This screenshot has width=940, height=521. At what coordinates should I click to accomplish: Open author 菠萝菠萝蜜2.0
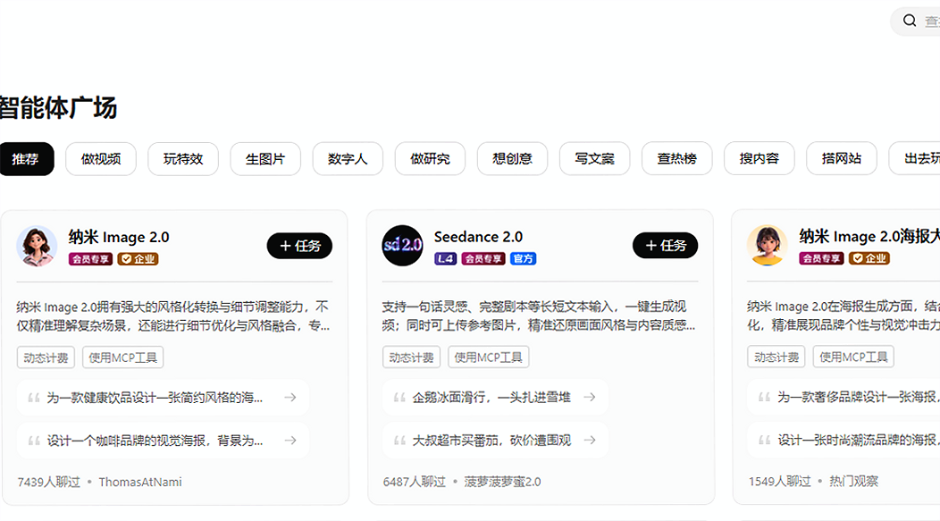[x=502, y=482]
